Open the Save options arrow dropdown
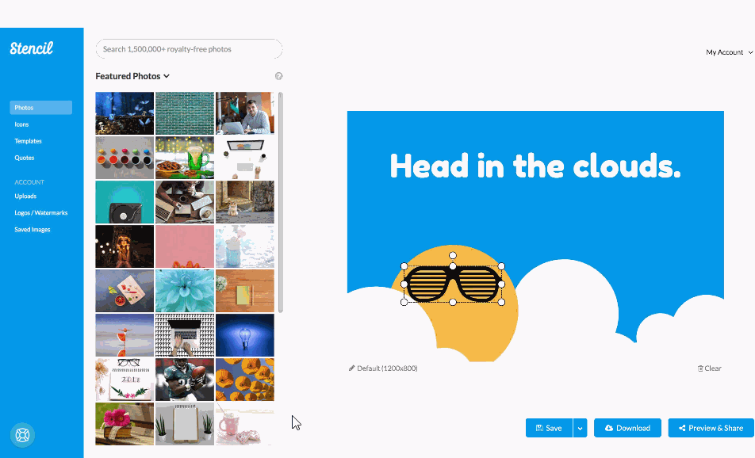The width and height of the screenshot is (755, 458). [x=581, y=428]
